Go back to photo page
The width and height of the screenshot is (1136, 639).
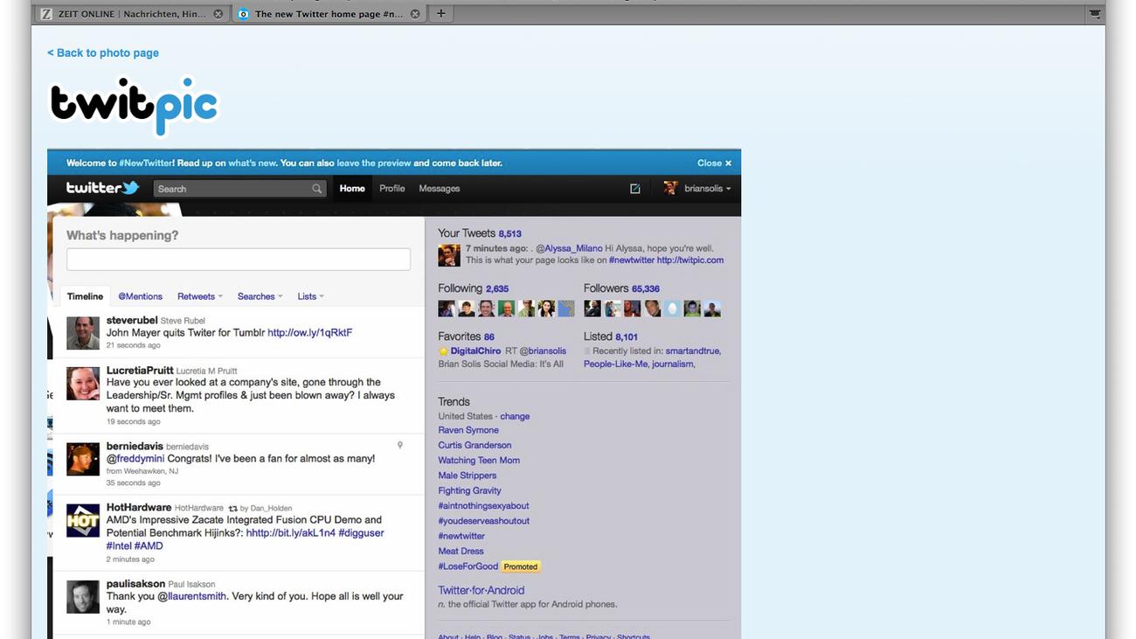pos(103,53)
